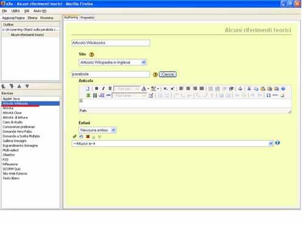Click blue info icon beside Muovi dropdown

(277, 143)
